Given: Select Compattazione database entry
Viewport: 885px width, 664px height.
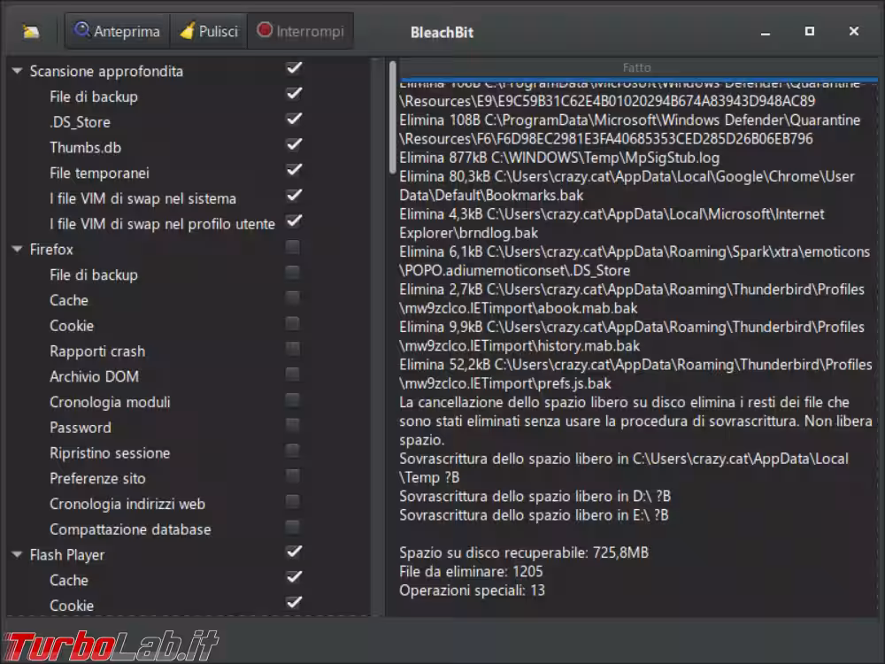Looking at the screenshot, I should coord(130,529).
